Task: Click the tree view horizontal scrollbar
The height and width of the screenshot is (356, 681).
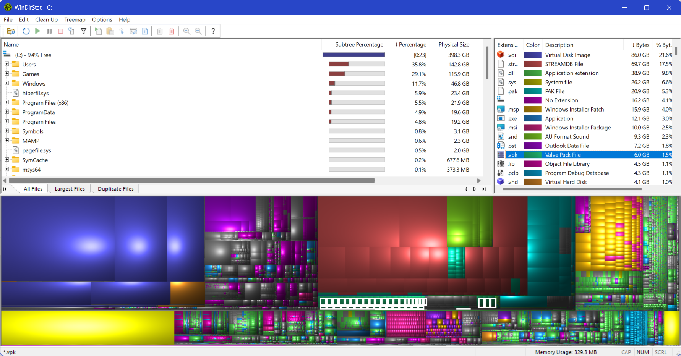Action: click(x=192, y=180)
